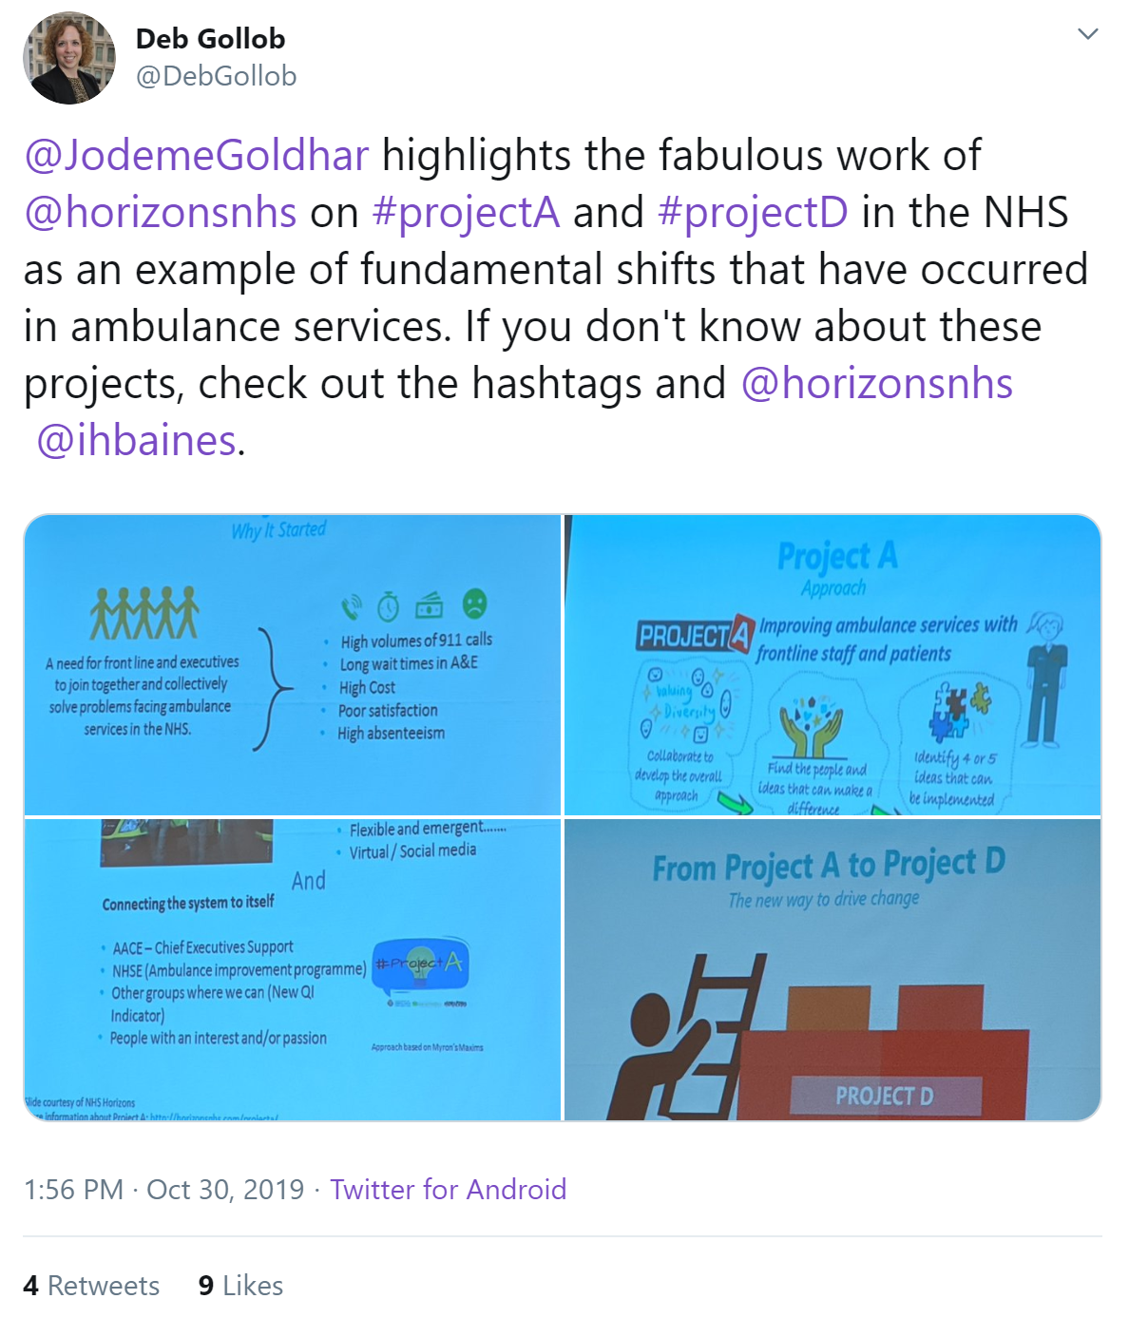Screen dimensions: 1129x1318
Task: Open the second @horizonsnhs mention near the tweet's end
Action: (x=876, y=384)
